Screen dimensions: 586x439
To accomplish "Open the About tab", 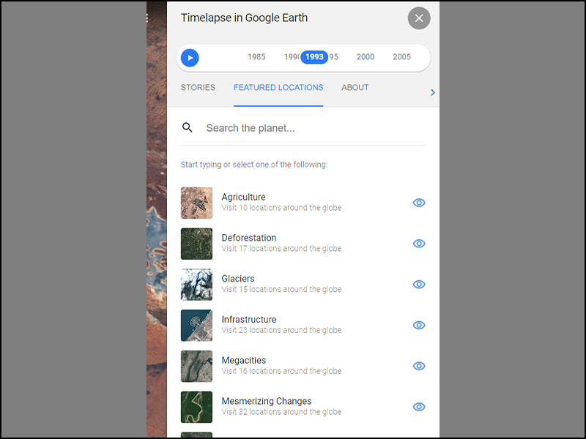I will tap(355, 87).
